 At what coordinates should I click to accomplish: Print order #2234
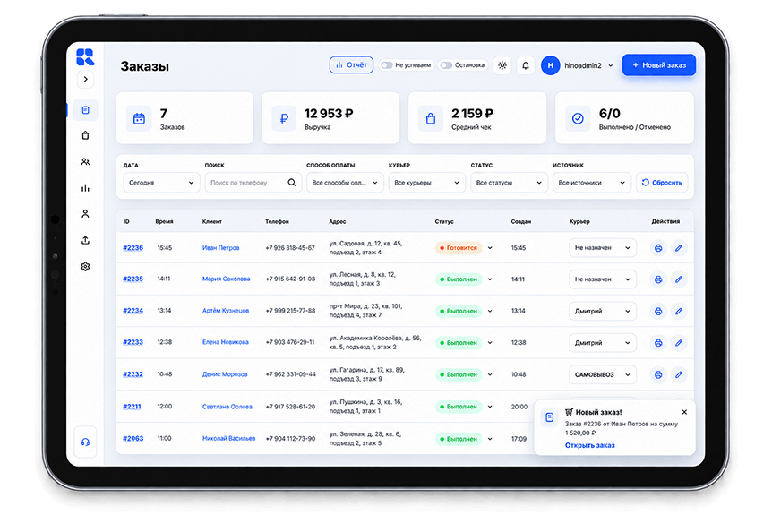click(658, 311)
